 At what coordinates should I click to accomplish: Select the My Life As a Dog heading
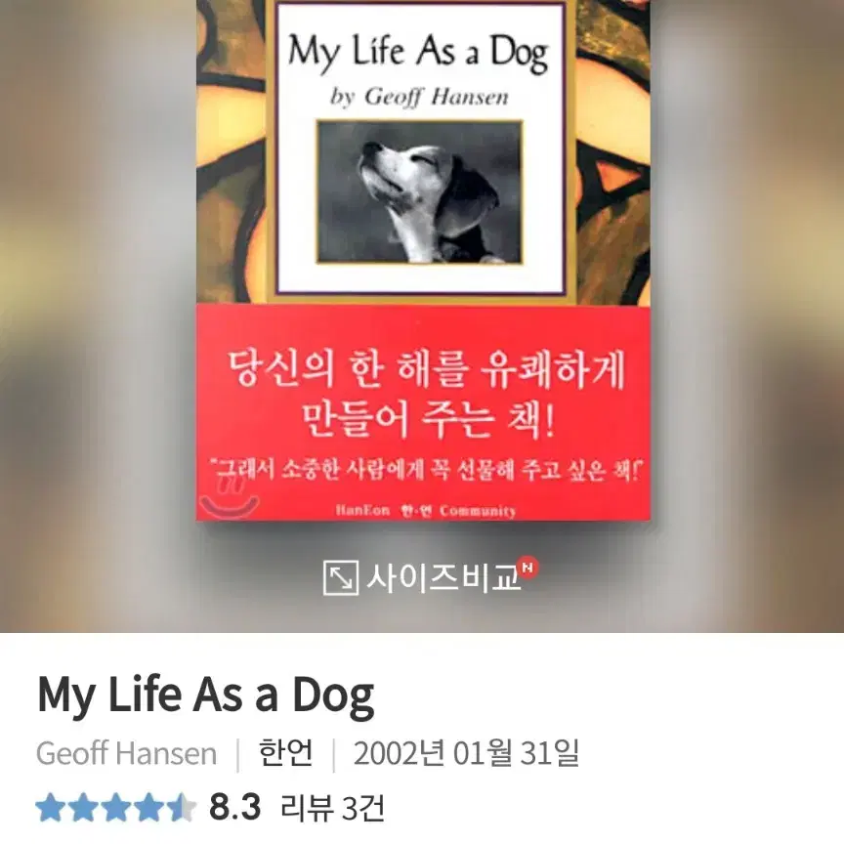(205, 695)
